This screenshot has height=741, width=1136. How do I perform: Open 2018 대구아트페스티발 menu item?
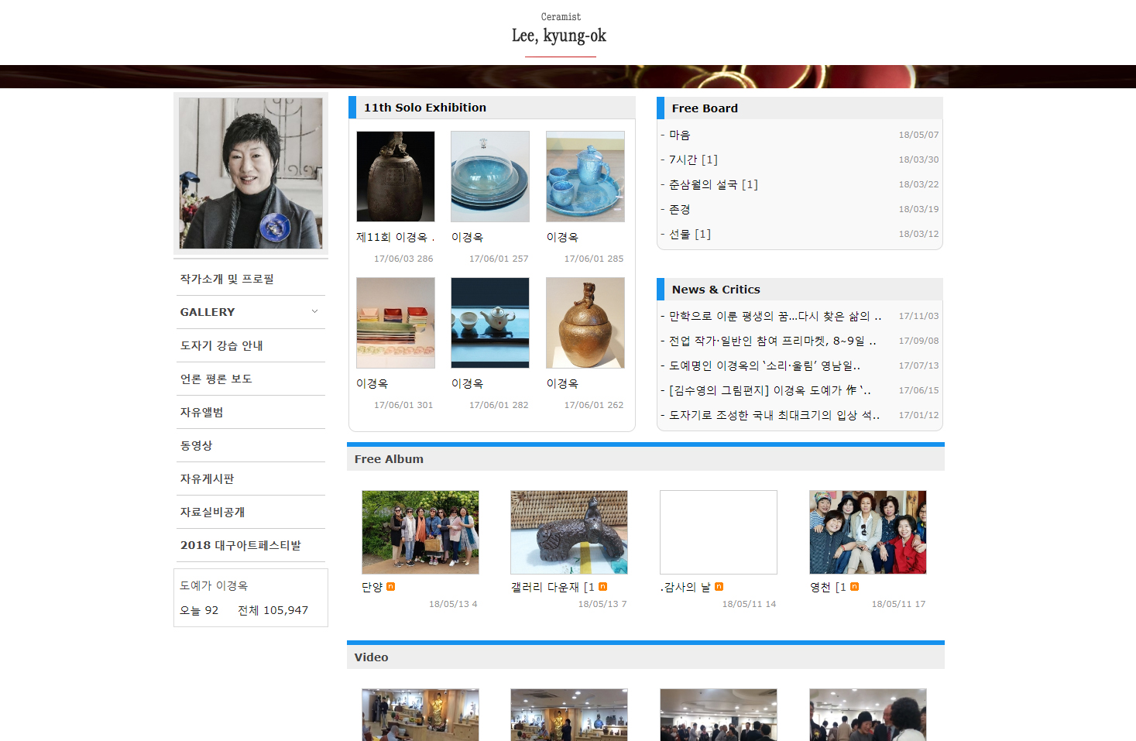pos(241,545)
